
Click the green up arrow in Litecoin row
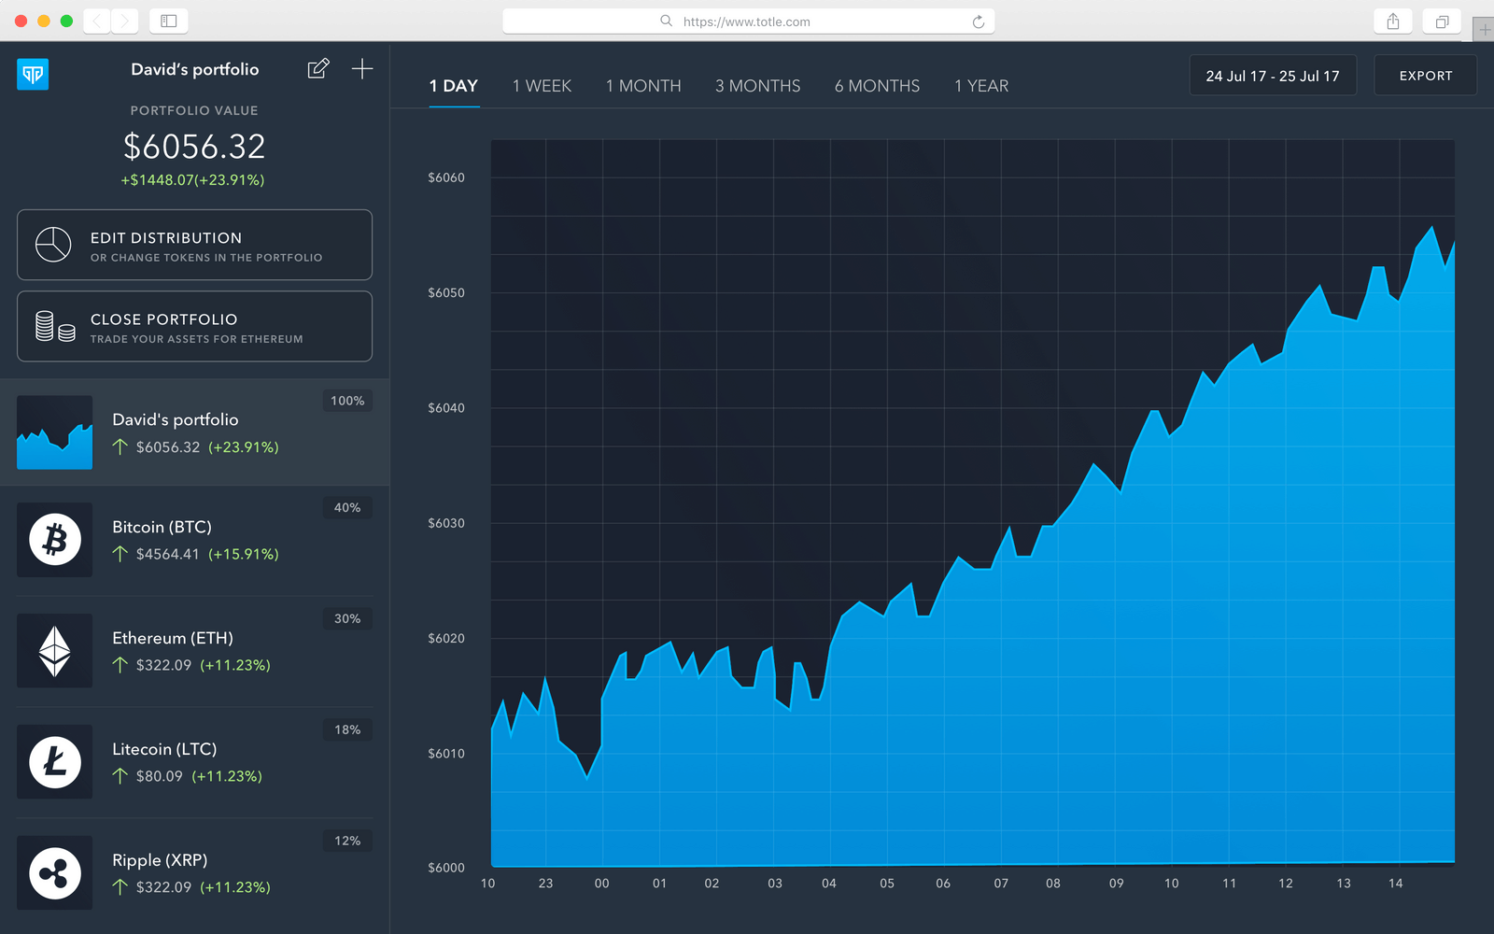pyautogui.click(x=120, y=776)
